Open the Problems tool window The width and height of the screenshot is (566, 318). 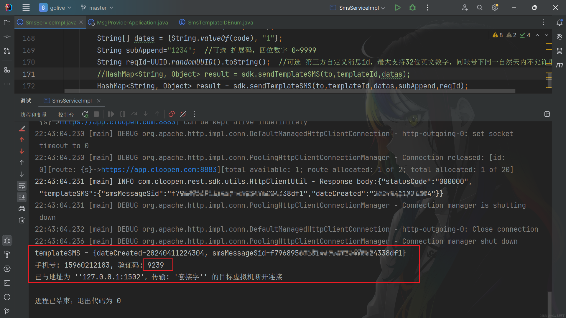pyautogui.click(x=7, y=297)
